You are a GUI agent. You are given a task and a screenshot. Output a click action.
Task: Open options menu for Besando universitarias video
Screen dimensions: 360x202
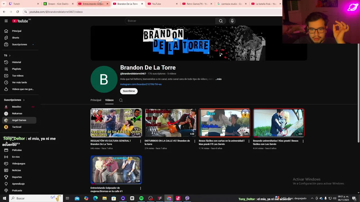pos(303,141)
